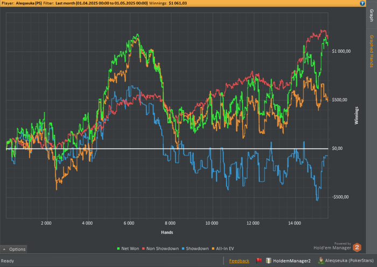377x267 pixels.
Task: Click the blue help icon in header
Action: click(x=362, y=3)
